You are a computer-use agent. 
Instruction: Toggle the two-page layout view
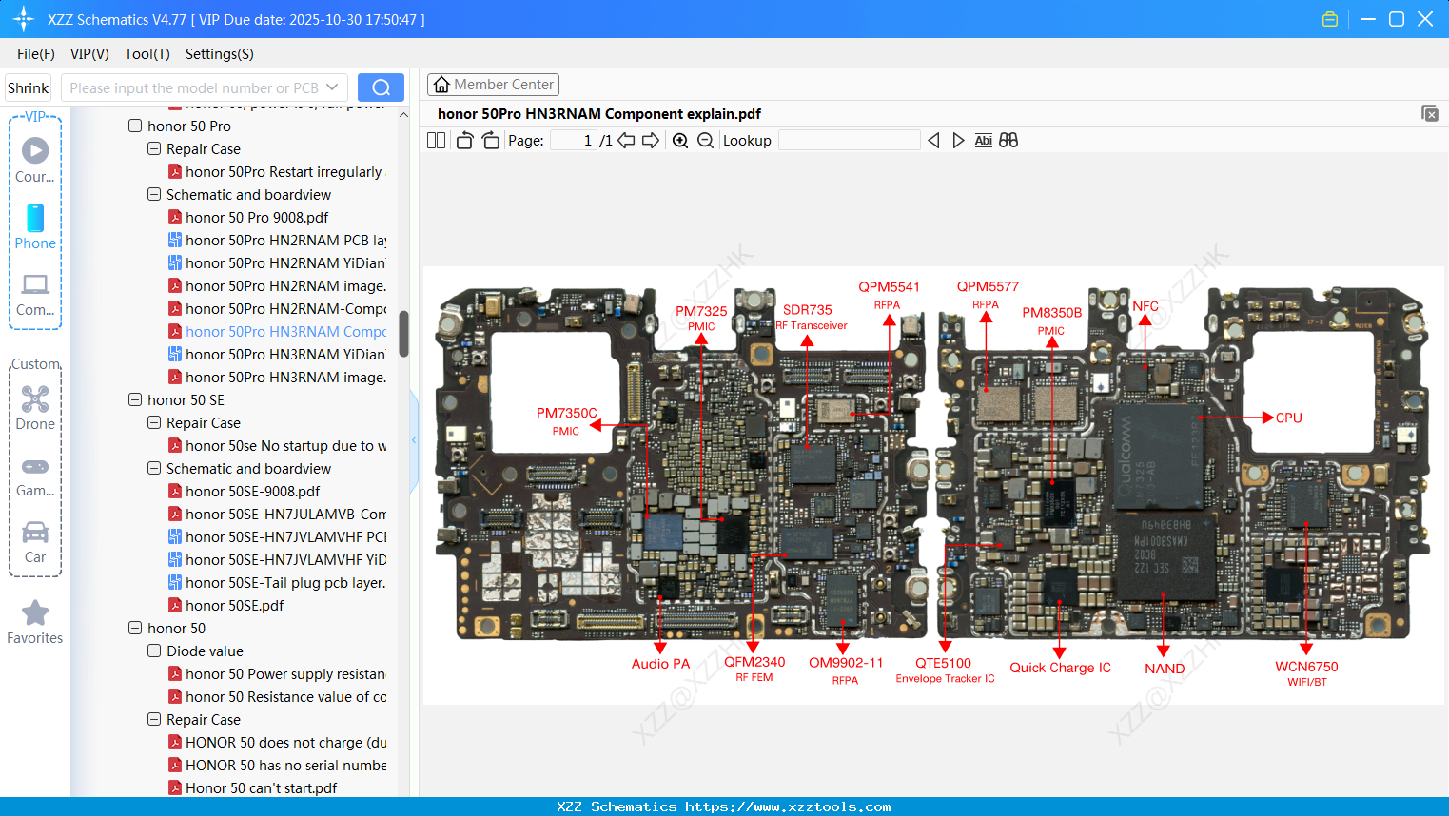tap(436, 141)
